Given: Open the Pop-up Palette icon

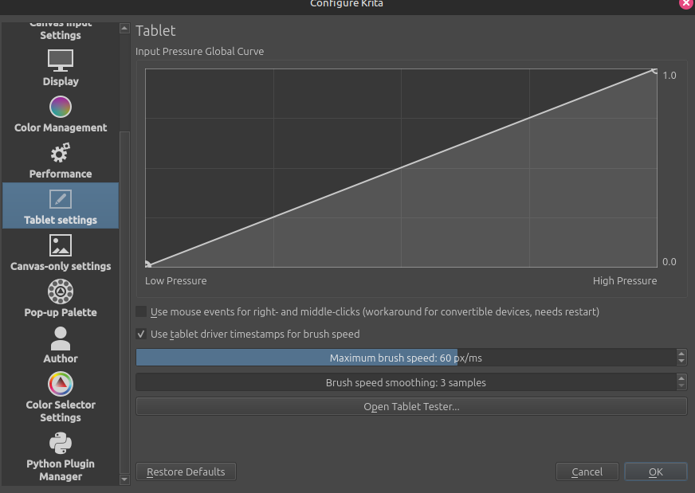Looking at the screenshot, I should 61,291.
